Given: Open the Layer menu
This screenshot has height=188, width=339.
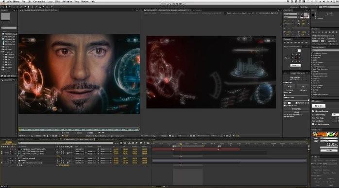Looking at the screenshot, I should [x=50, y=1].
